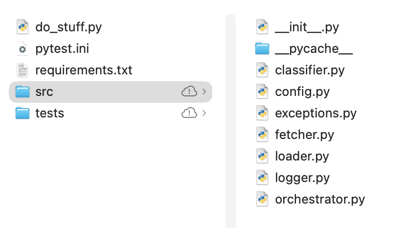
Task: Select the exceptions.py file name
Action: click(x=316, y=113)
